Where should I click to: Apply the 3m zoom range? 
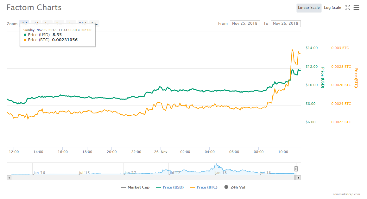point(58,23)
